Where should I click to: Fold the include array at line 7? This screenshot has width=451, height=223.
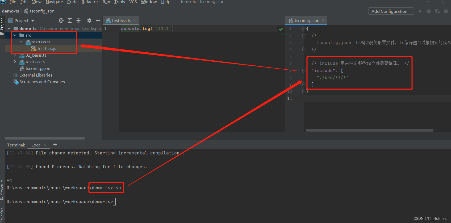[x=304, y=70]
